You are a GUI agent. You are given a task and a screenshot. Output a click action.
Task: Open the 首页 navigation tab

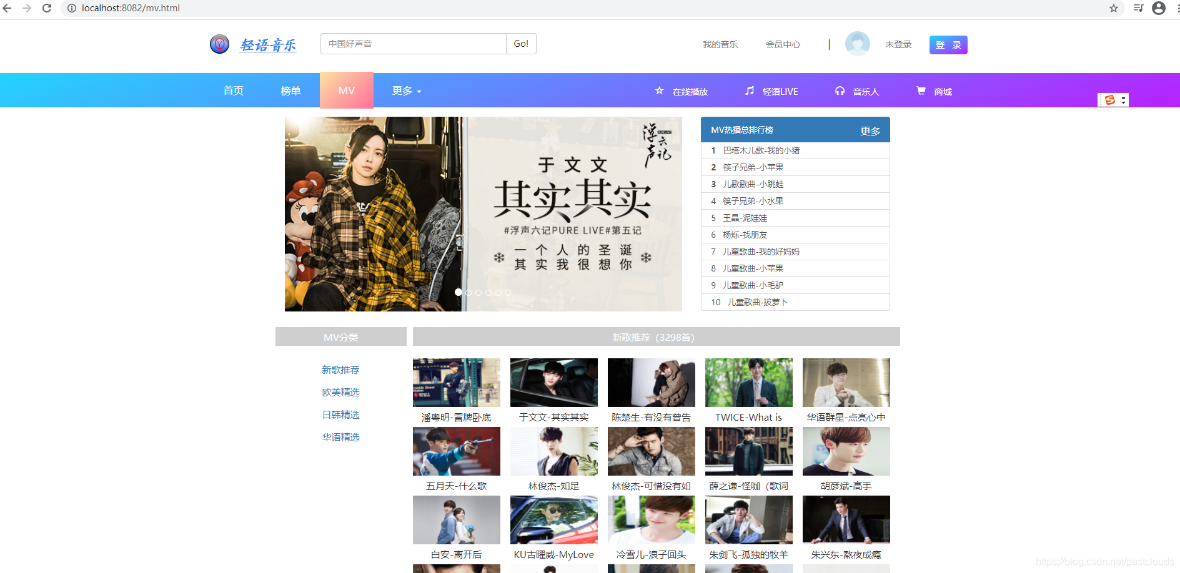point(234,91)
